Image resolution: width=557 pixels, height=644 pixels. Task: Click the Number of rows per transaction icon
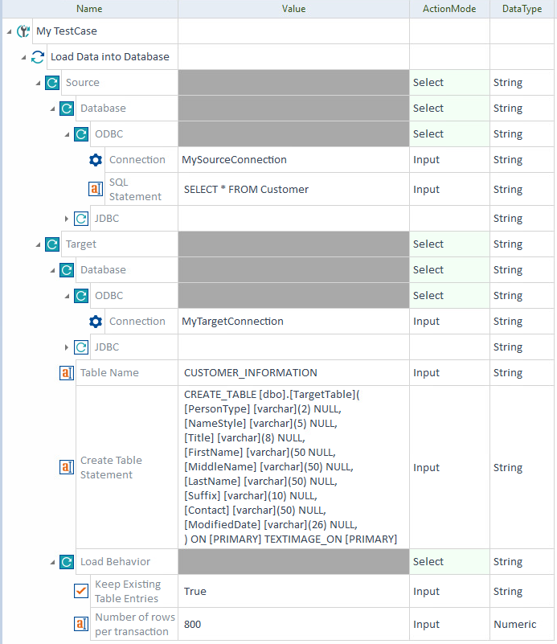(81, 625)
